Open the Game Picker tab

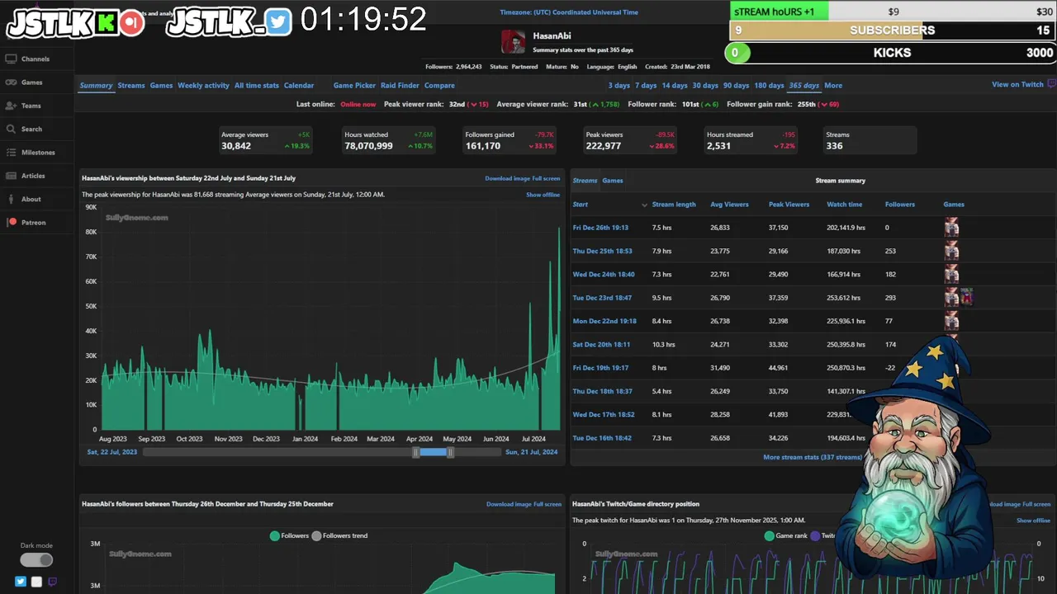(354, 85)
